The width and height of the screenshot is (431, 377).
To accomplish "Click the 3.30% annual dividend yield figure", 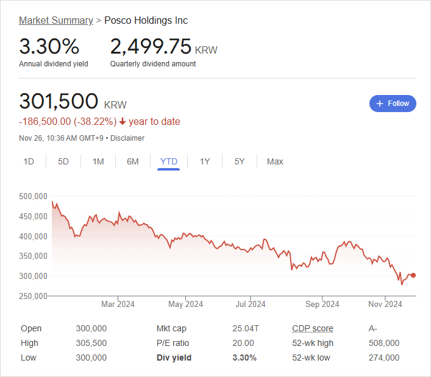I will pos(49,46).
